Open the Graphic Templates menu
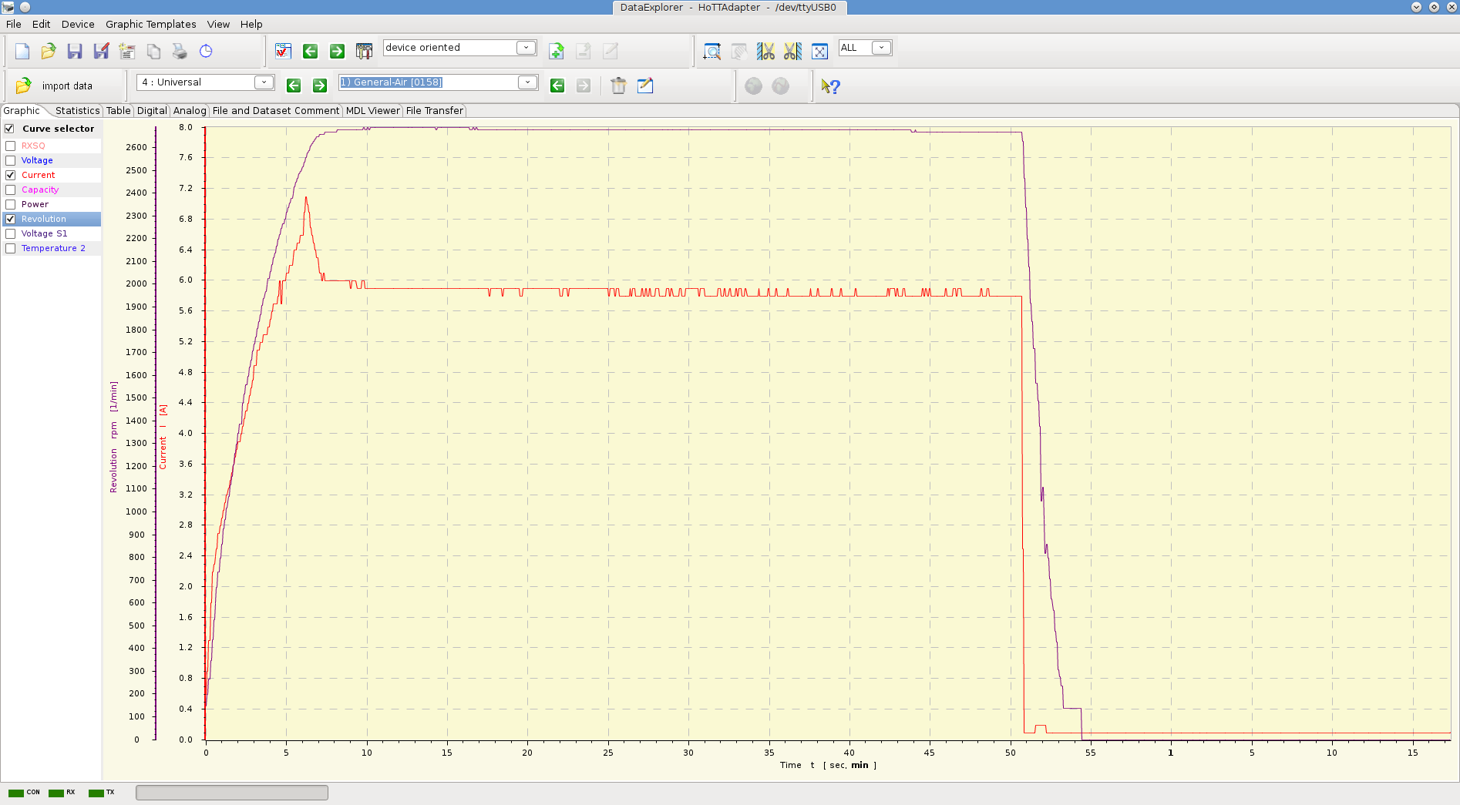Screen dimensions: 1460x805 [150, 24]
